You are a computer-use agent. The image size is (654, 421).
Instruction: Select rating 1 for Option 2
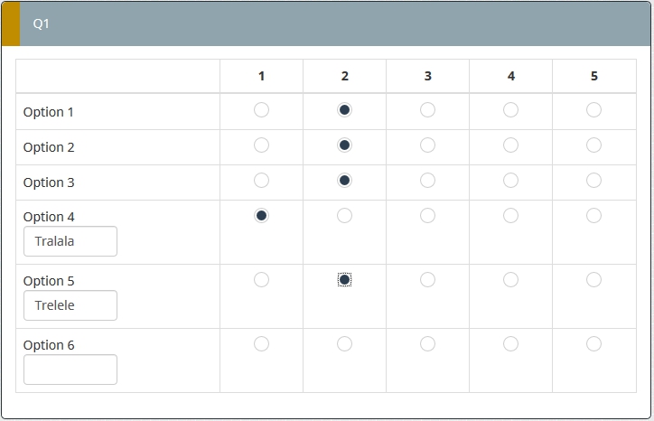[x=261, y=145]
